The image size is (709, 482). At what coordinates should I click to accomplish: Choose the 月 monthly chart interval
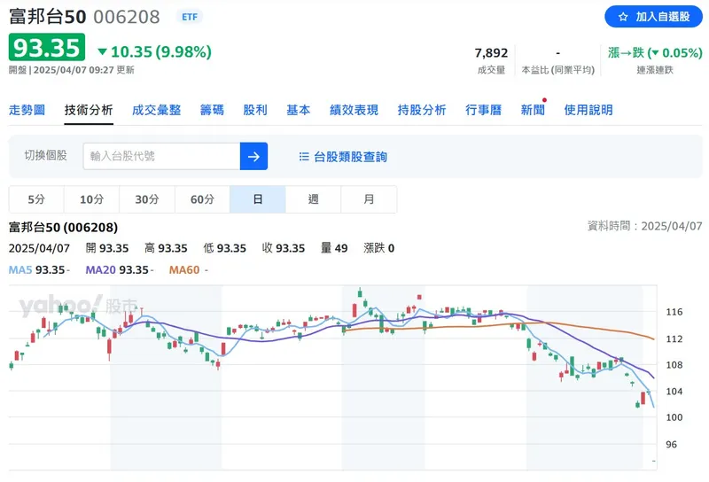point(369,199)
